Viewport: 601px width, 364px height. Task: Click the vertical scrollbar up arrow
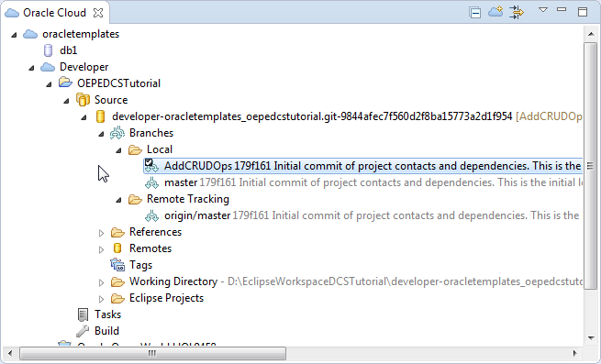pos(591,34)
